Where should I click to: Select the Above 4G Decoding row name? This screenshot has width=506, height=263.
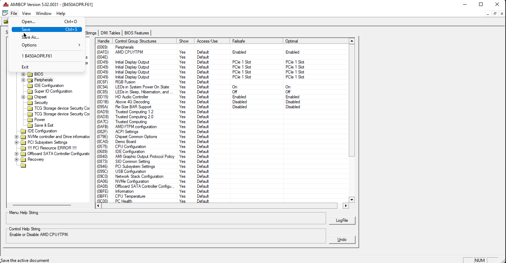pos(132,102)
